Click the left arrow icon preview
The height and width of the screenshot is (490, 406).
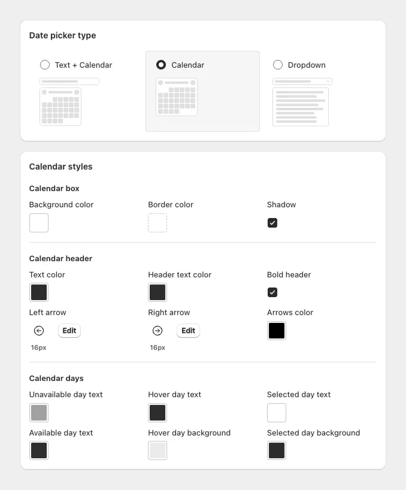click(x=38, y=330)
